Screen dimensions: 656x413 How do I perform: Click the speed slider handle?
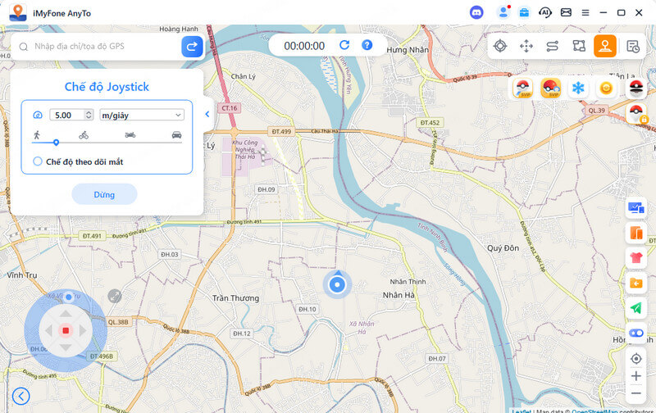(x=56, y=143)
